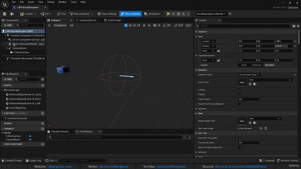This screenshot has width=301, height=169.
Task: Open Find in the toolbar
Action: point(62,14)
